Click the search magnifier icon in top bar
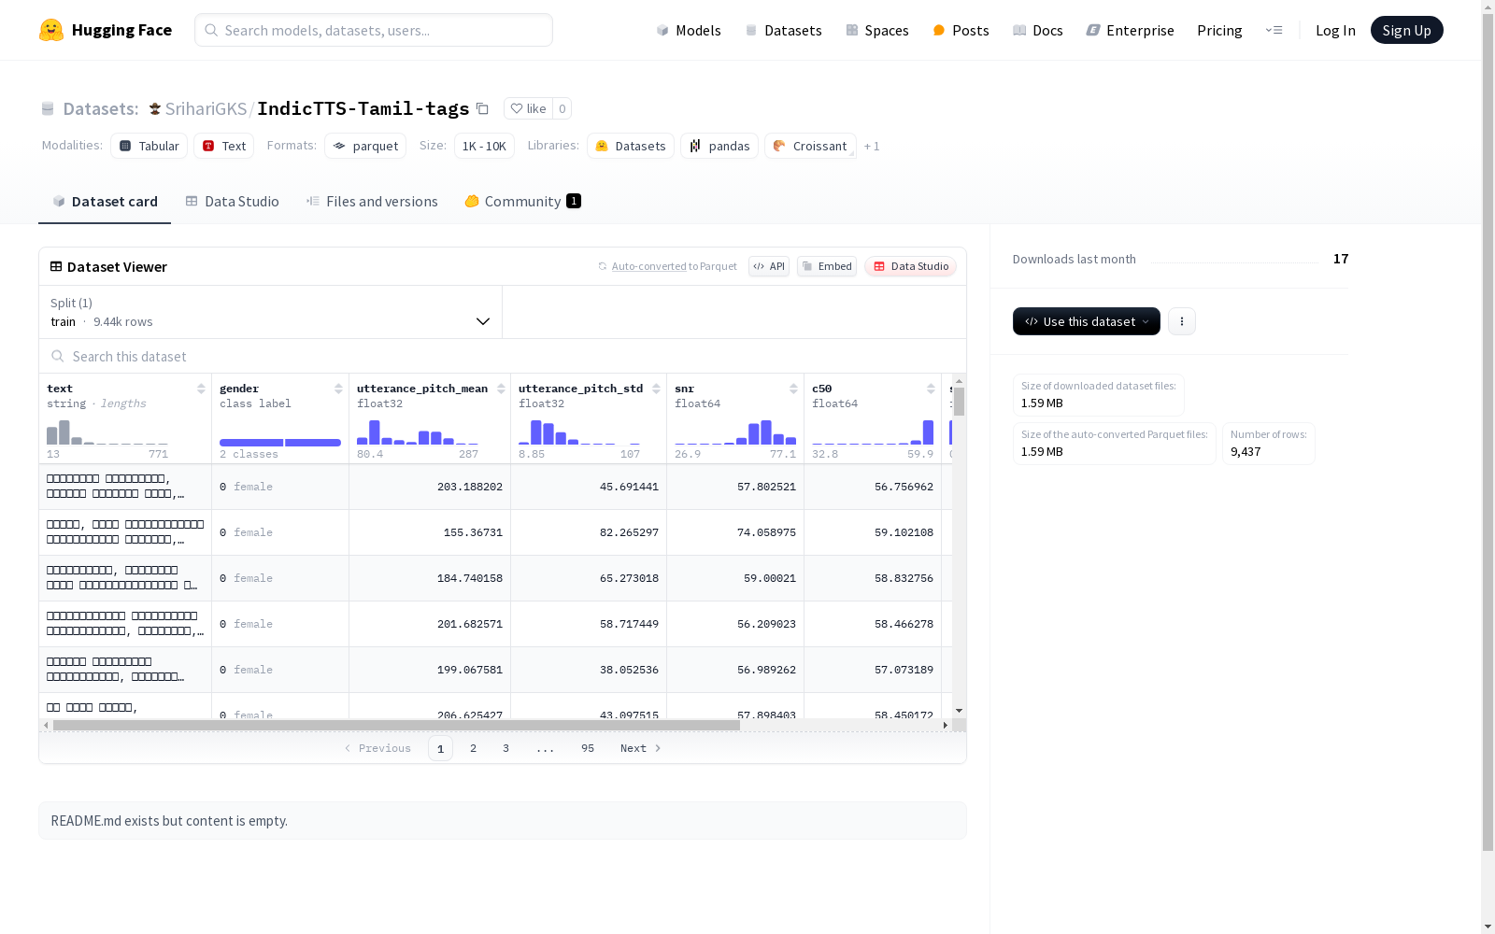Image resolution: width=1495 pixels, height=934 pixels. [x=211, y=30]
